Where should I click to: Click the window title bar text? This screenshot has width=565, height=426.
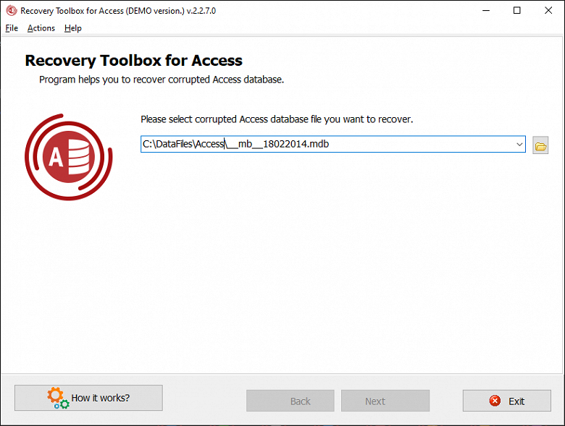click(x=118, y=11)
